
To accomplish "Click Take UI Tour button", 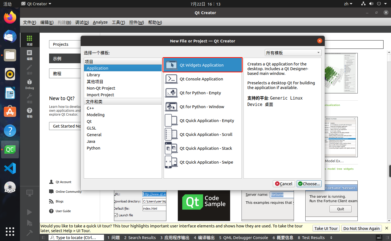I will click(326, 228).
